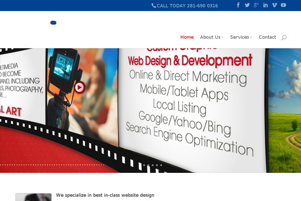Open the Google Plus icon
The height and width of the screenshot is (201, 301).
click(x=256, y=5)
